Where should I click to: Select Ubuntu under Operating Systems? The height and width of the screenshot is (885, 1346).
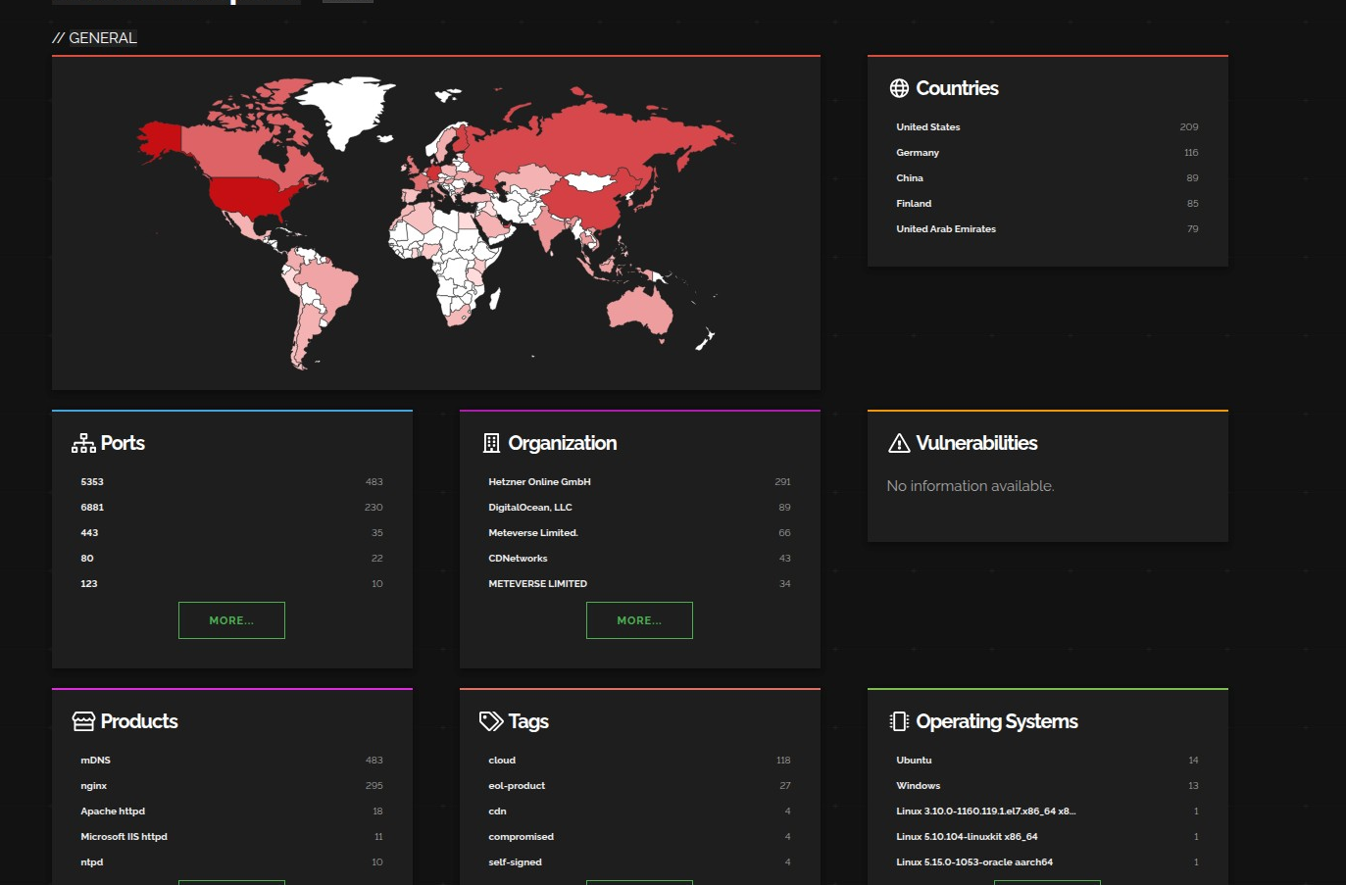point(914,761)
